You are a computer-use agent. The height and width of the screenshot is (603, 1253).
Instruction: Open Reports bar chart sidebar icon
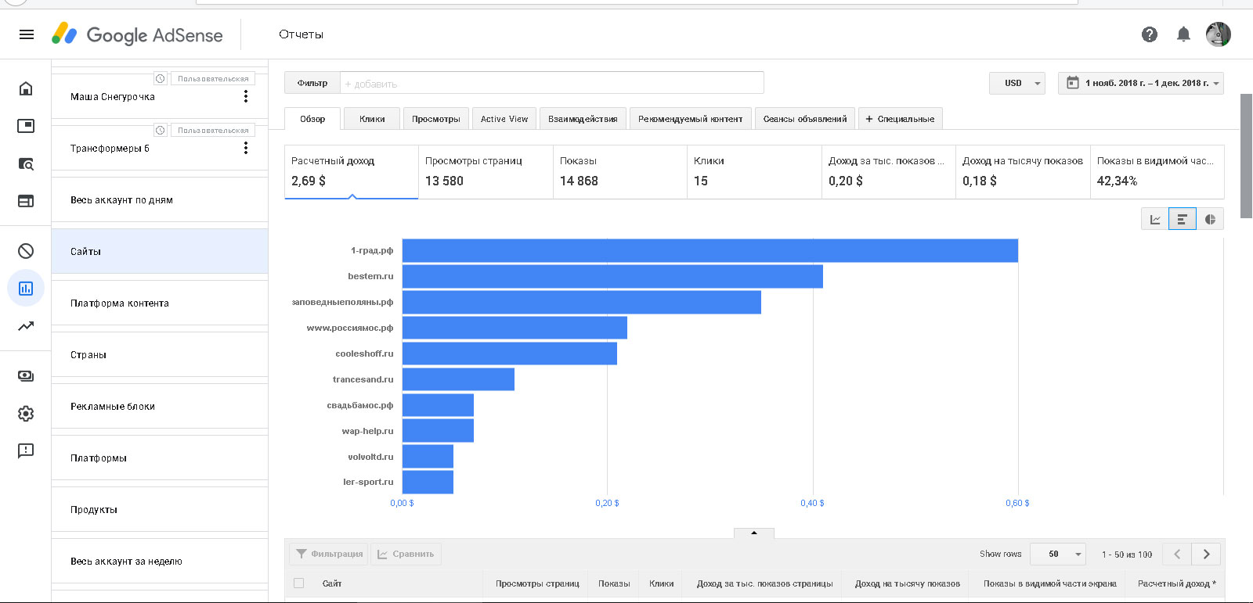[26, 289]
